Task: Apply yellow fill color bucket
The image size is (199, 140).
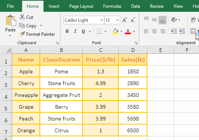Action: point(115,31)
